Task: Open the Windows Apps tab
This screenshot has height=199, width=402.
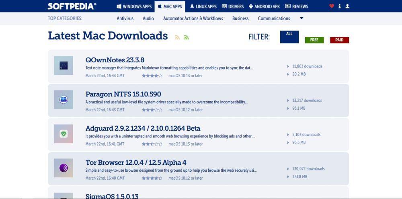Action: (x=134, y=6)
